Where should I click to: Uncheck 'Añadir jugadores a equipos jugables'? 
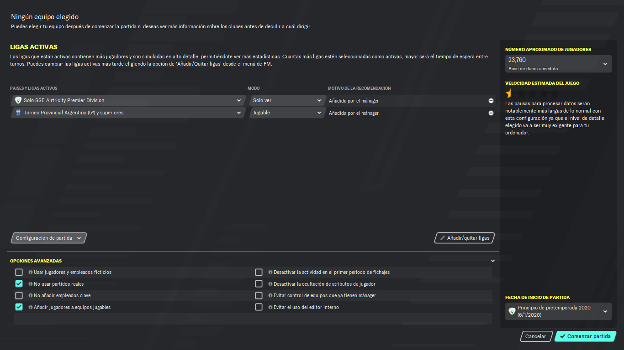point(19,307)
